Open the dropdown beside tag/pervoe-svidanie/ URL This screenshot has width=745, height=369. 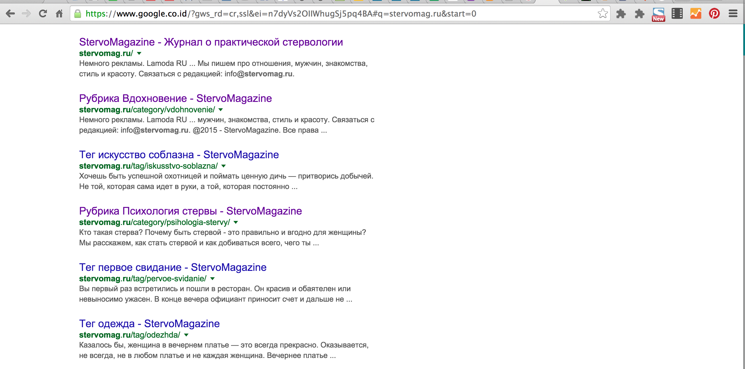coord(212,279)
